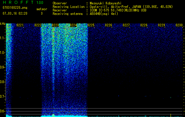The image size is (185, 117).
Task: Click the Observer label
Action: pyautogui.click(x=60, y=3)
